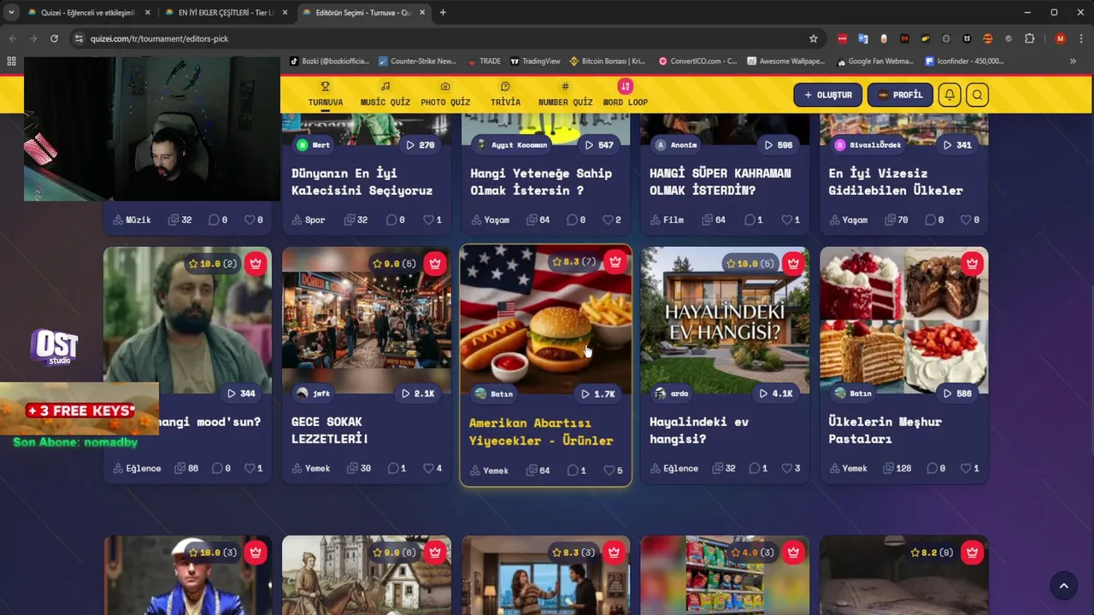Open Amerikan Abartısı Yiyecekler quiz title

click(x=541, y=431)
